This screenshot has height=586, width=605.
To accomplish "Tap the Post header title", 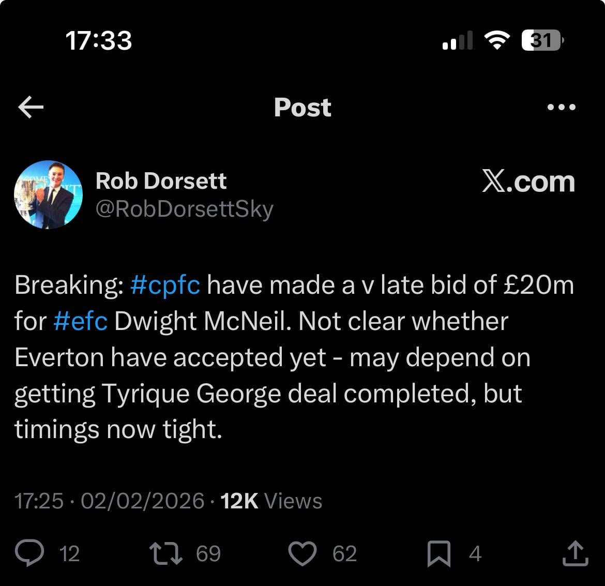I will (303, 107).
